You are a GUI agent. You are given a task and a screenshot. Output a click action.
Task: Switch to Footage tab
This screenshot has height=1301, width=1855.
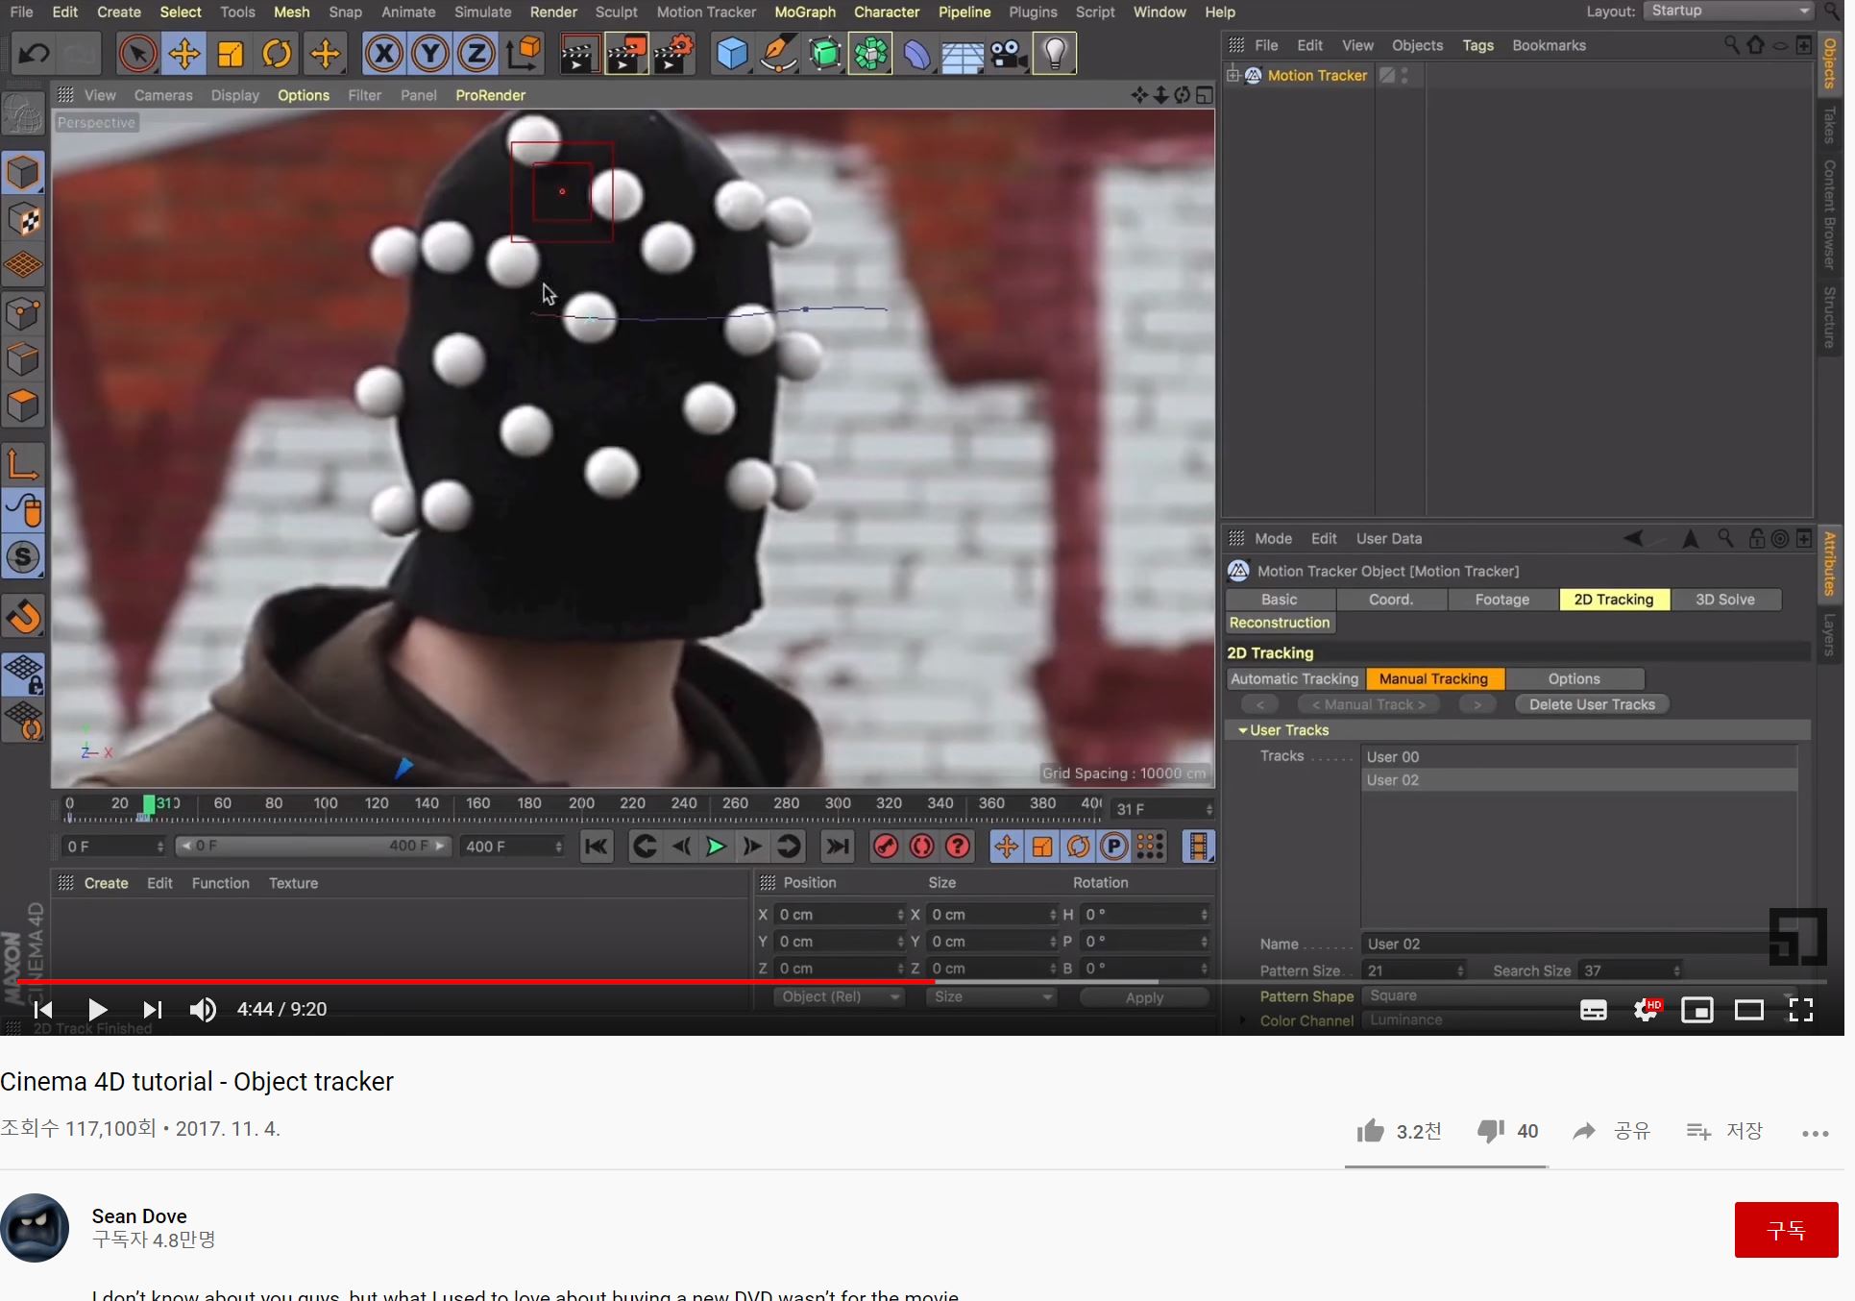1502,600
